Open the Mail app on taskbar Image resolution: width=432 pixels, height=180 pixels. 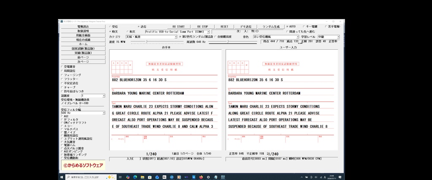point(157,177)
